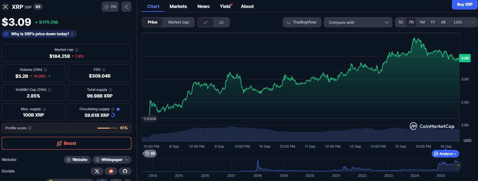The width and height of the screenshot is (478, 181).
Task: Enable LOG scale on chart
Action: pyautogui.click(x=458, y=22)
